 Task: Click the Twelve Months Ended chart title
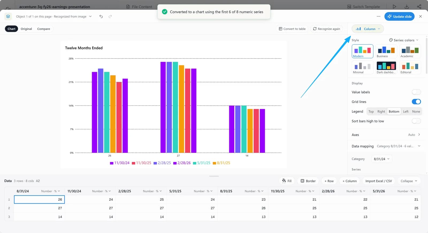84,48
